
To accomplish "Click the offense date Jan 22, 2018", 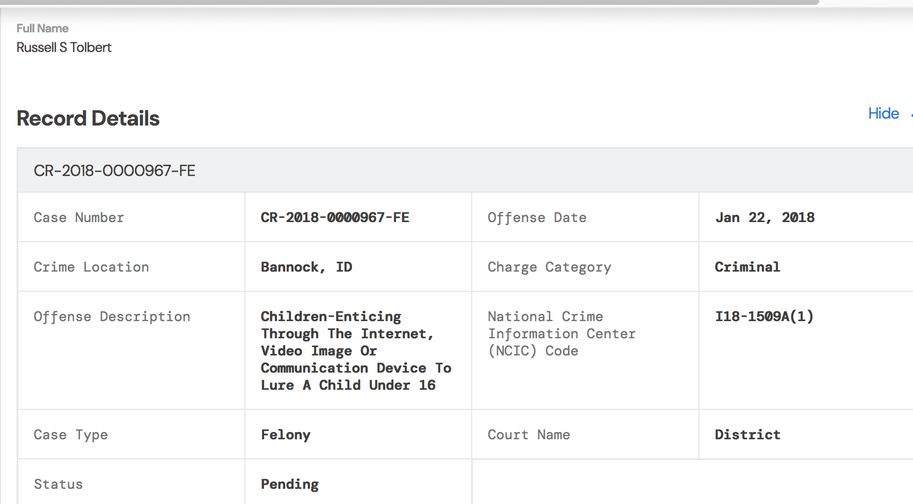I will [765, 218].
